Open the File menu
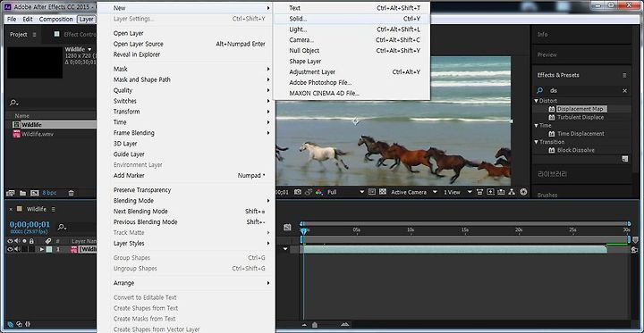 [12, 20]
